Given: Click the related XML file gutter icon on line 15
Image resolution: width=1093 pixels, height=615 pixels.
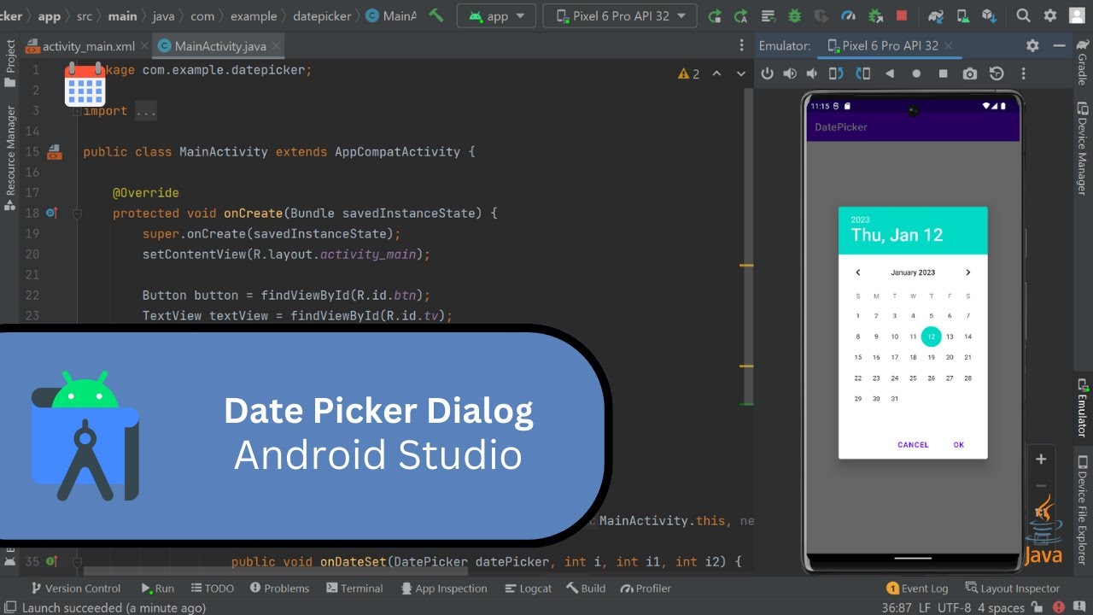Looking at the screenshot, I should tap(54, 152).
